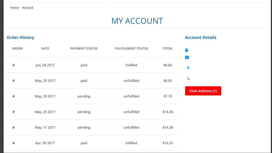
Task: Click the user profile icon in Account Details
Action: [x=186, y=50]
